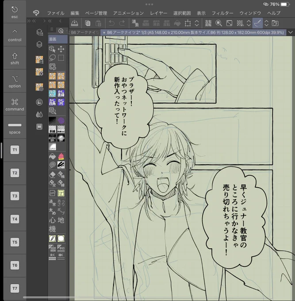Select the ラフかし rough pen preset
This screenshot has width=295, height=301.
pyautogui.click(x=52, y=93)
